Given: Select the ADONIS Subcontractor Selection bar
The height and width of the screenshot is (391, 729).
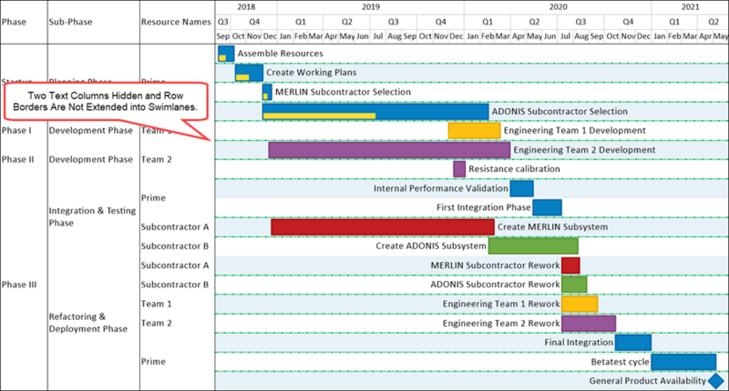Looking at the screenshot, I should 375,111.
